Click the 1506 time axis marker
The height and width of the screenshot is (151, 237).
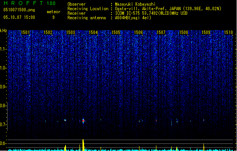[x=138, y=32]
